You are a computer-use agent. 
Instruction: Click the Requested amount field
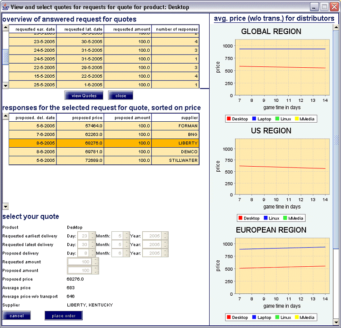pos(80,262)
